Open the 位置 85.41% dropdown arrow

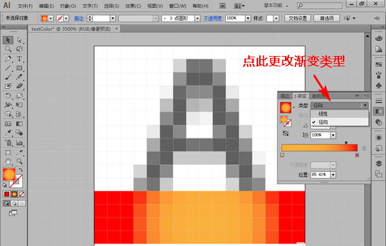point(333,175)
